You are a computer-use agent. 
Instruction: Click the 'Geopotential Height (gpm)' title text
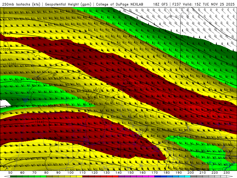[x=68, y=4]
